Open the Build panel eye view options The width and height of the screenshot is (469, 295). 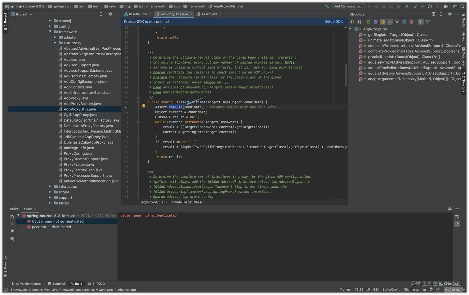coord(12,239)
